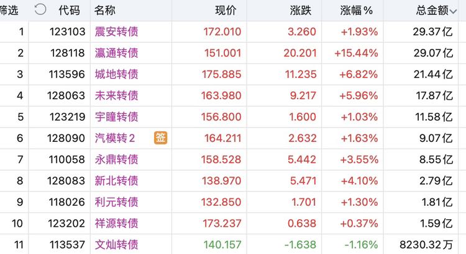466x254 pixels.
Task: Sort by the 涨幅% column header
Action: point(357,11)
